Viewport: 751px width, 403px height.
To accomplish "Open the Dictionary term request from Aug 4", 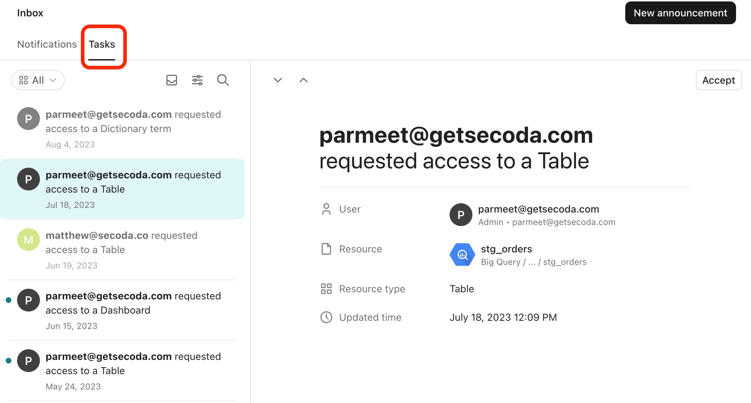I will (x=122, y=129).
